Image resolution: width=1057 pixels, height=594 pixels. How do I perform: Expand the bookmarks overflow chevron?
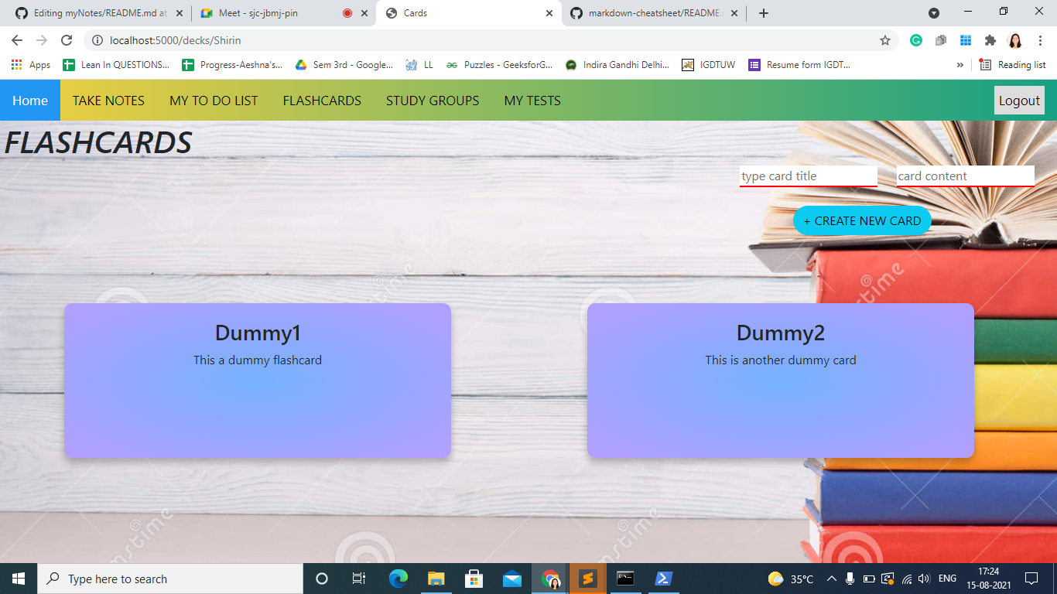pos(960,65)
